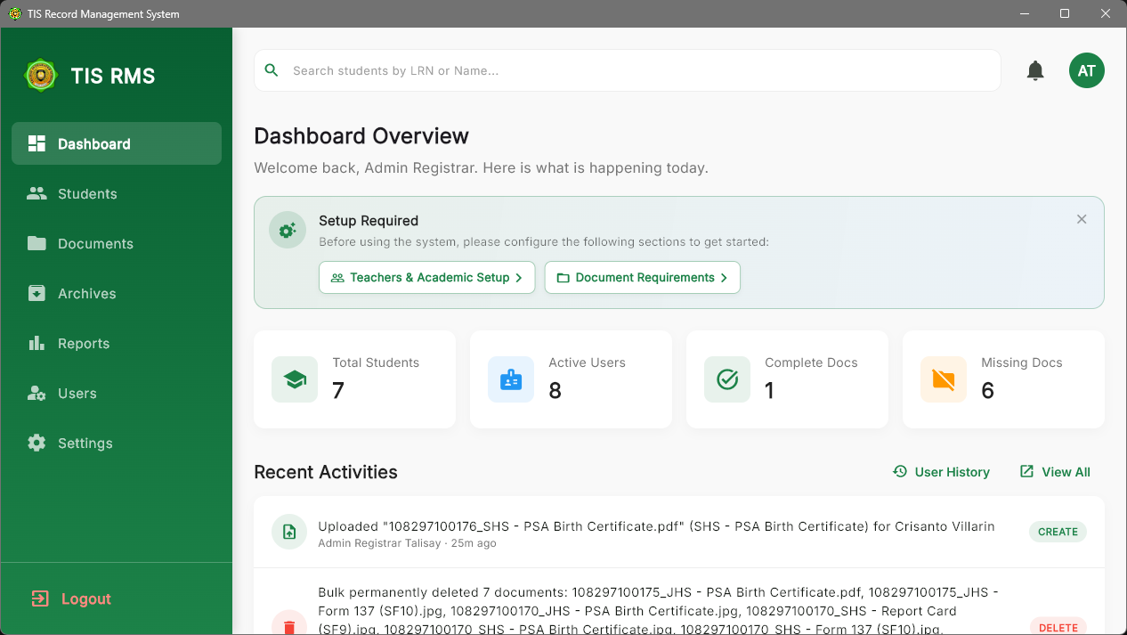1127x635 pixels.
Task: Click the red trash icon on deleted activity
Action: (x=289, y=627)
